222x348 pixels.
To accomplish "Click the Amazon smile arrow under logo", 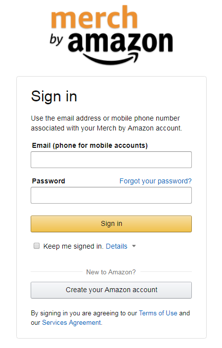I will click(111, 59).
